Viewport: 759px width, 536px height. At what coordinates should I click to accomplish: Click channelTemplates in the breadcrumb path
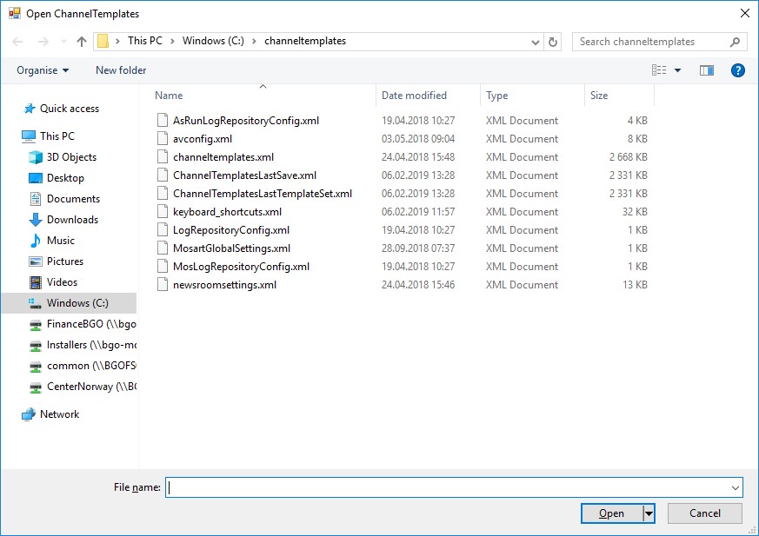coord(304,41)
